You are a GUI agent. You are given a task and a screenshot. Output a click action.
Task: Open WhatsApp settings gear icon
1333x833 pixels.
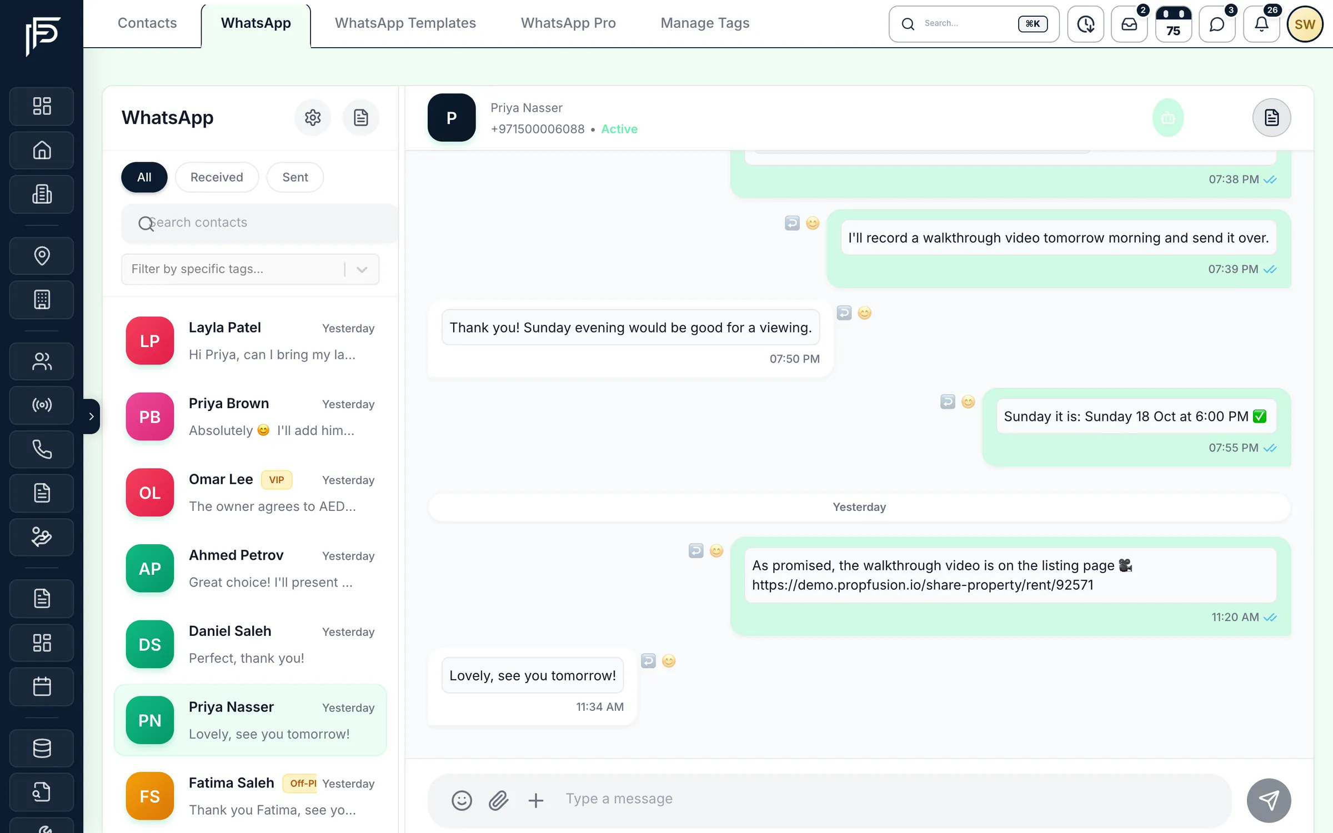313,118
